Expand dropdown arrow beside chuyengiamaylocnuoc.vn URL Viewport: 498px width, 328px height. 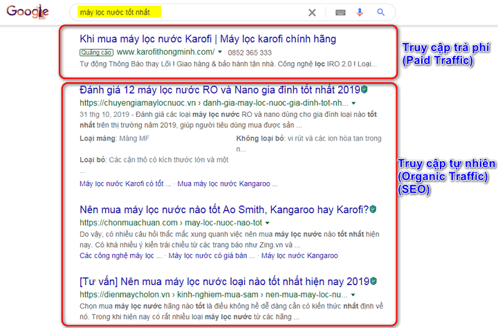click(353, 103)
